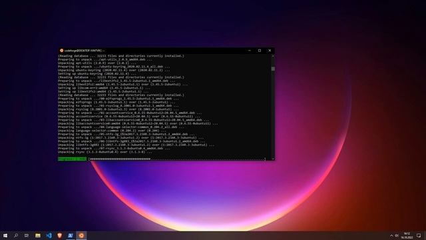Open the Windows Start menu
The image size is (426, 240).
[5, 235]
